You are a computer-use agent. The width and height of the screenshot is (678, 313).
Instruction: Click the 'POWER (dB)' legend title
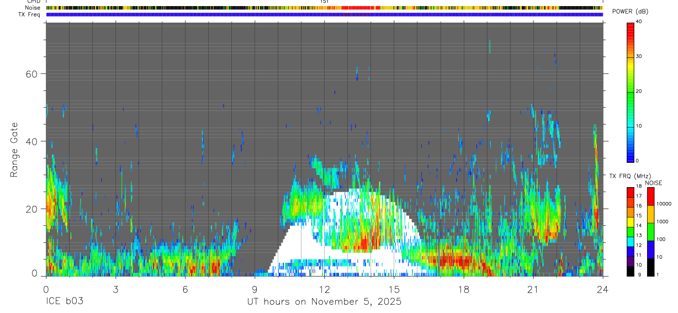click(x=630, y=12)
